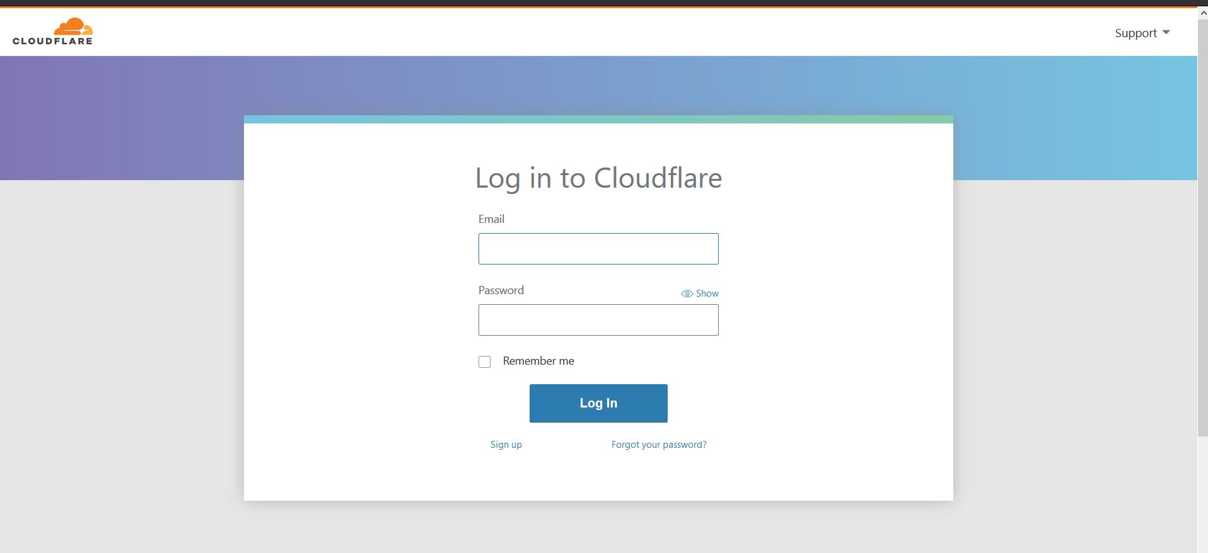Image resolution: width=1208 pixels, height=553 pixels.
Task: Click the CLOUDFLARE wordmark text
Action: pos(52,42)
